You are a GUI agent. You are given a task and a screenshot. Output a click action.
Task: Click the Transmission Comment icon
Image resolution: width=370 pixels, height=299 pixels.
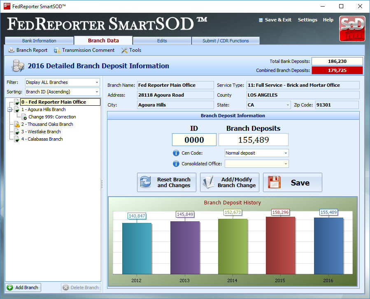coord(57,50)
